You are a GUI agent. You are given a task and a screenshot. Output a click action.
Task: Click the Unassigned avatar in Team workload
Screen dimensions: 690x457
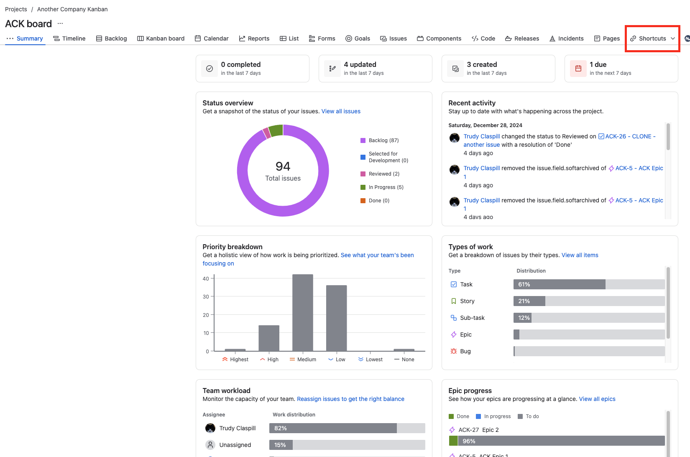point(210,444)
